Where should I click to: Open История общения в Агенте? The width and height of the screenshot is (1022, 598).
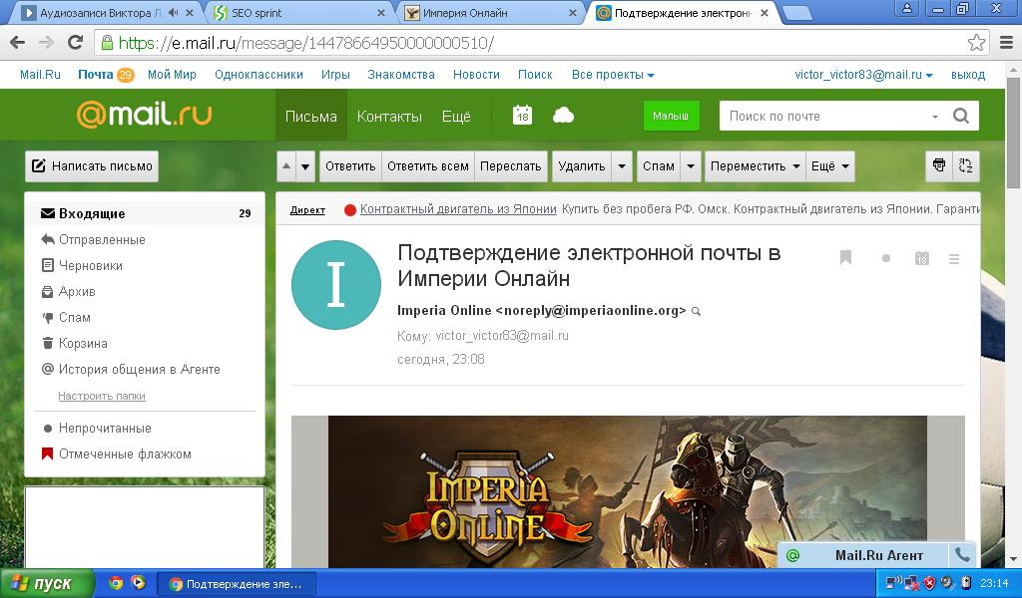tap(145, 369)
